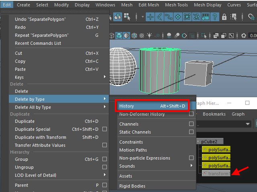Image resolution: width=257 pixels, height=192 pixels.
Task: Open Recent Commands List
Action: tap(59, 43)
